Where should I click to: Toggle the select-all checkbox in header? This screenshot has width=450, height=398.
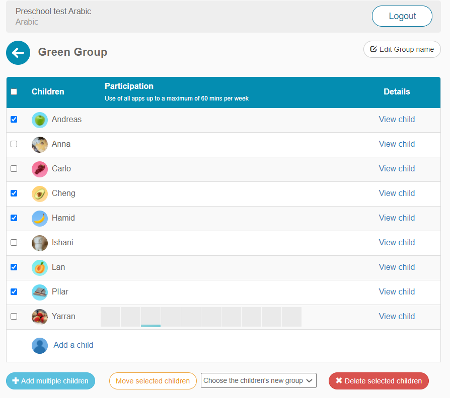[x=14, y=92]
